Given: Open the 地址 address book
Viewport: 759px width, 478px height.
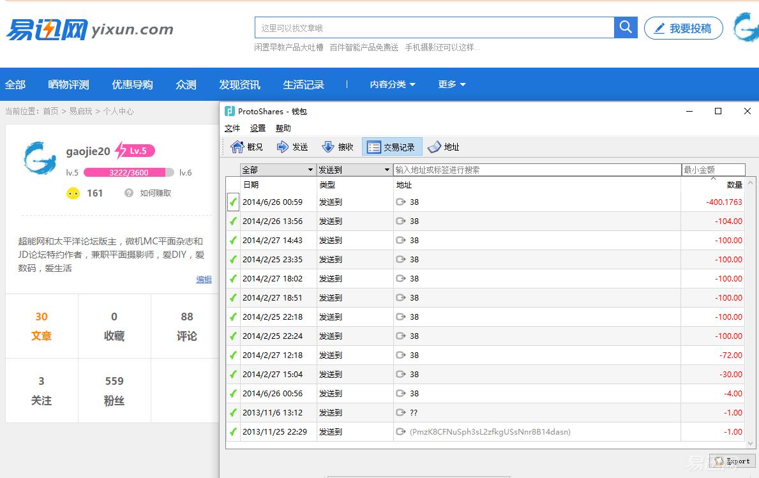Looking at the screenshot, I should pyautogui.click(x=444, y=146).
